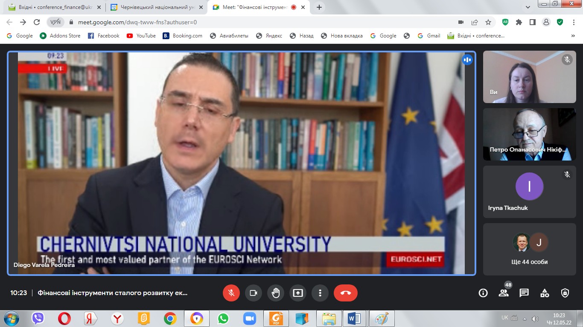
Task: Select the 'Ви' self-view tile
Action: [529, 77]
